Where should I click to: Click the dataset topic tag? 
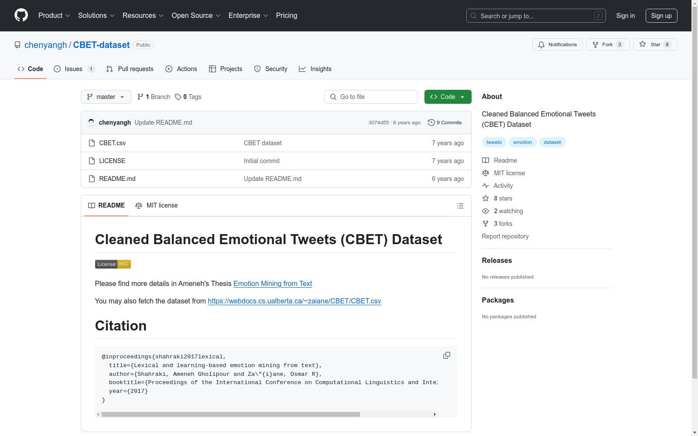(x=552, y=142)
